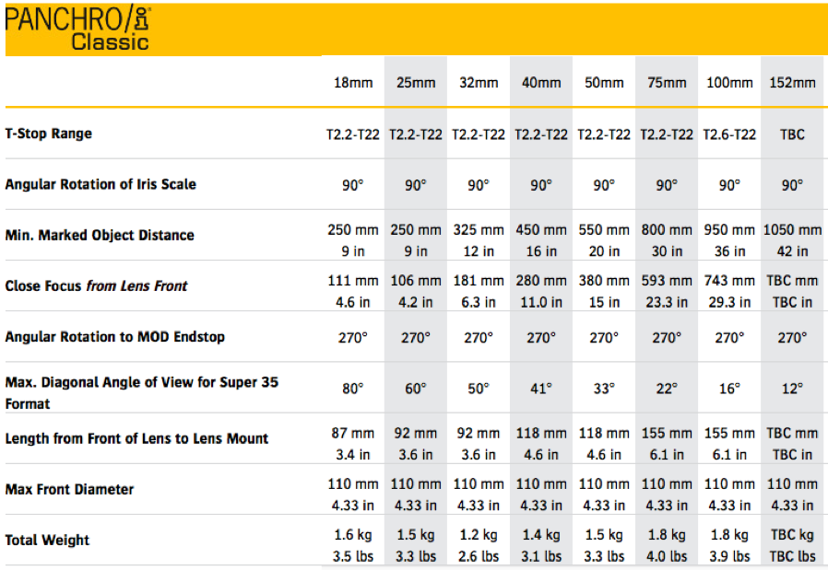The height and width of the screenshot is (570, 828).
Task: Select the TBC kg weight for 152mm
Action: 793,535
